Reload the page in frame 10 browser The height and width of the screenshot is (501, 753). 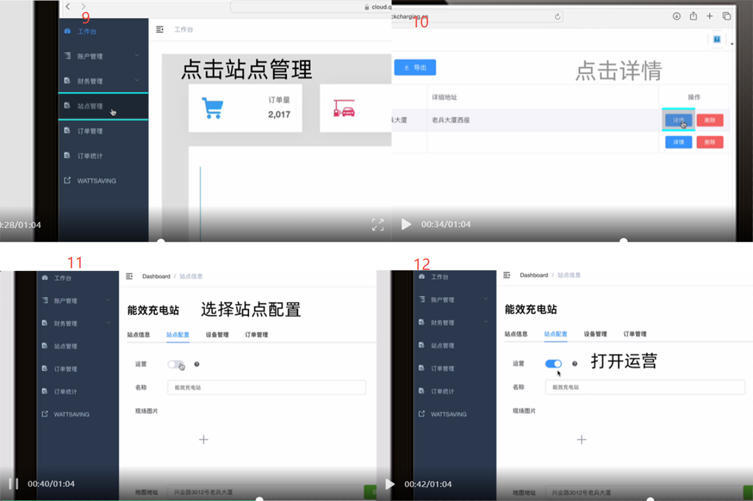[x=557, y=17]
